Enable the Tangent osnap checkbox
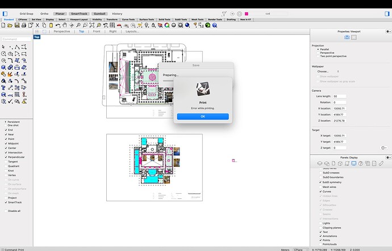Screen dimensions: 392x251 pyautogui.click(x=6, y=161)
